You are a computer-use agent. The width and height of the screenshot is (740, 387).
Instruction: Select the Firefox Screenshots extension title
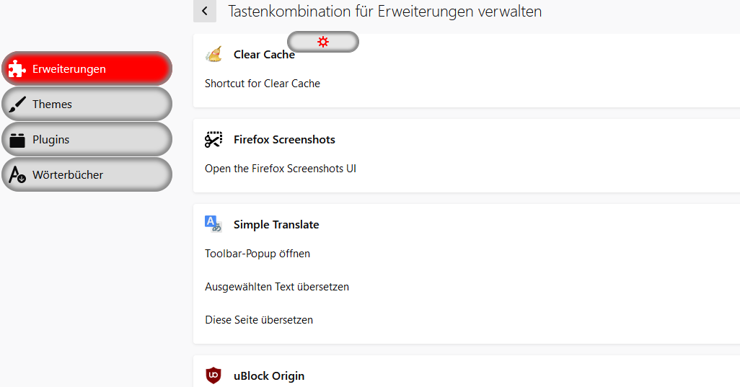284,139
